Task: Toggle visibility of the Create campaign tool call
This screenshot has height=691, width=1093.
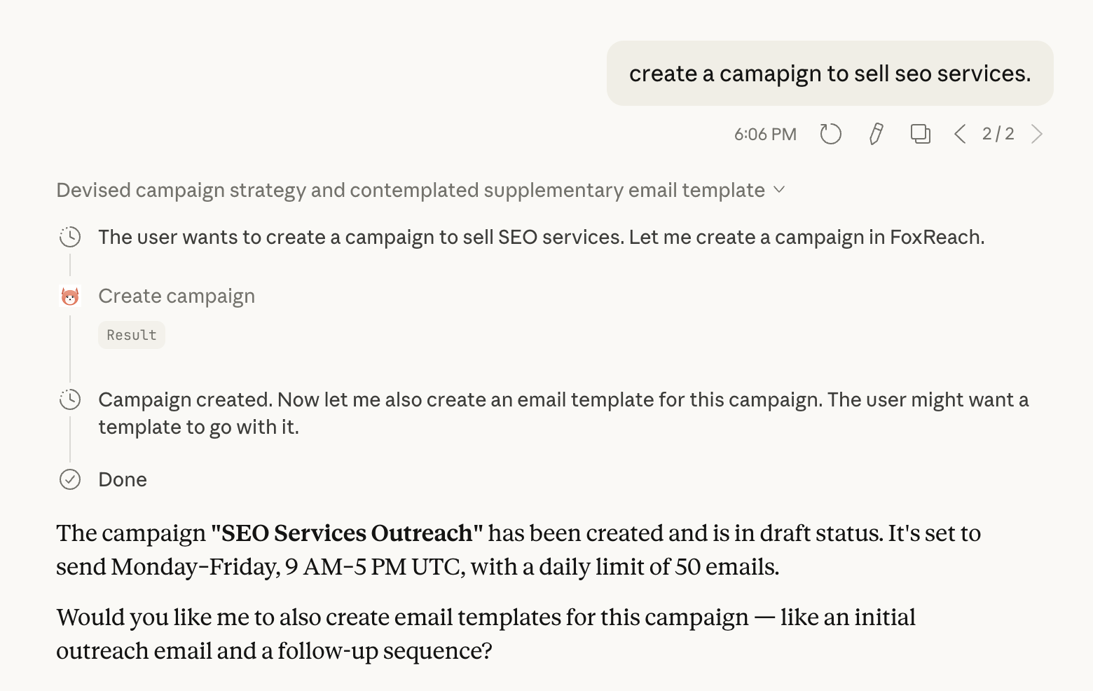Action: point(177,296)
